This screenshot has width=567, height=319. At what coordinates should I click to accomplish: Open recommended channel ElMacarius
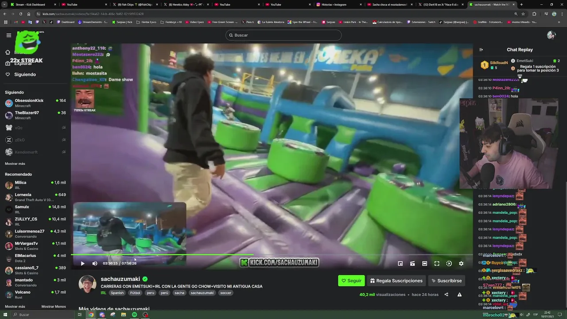(x=35, y=258)
